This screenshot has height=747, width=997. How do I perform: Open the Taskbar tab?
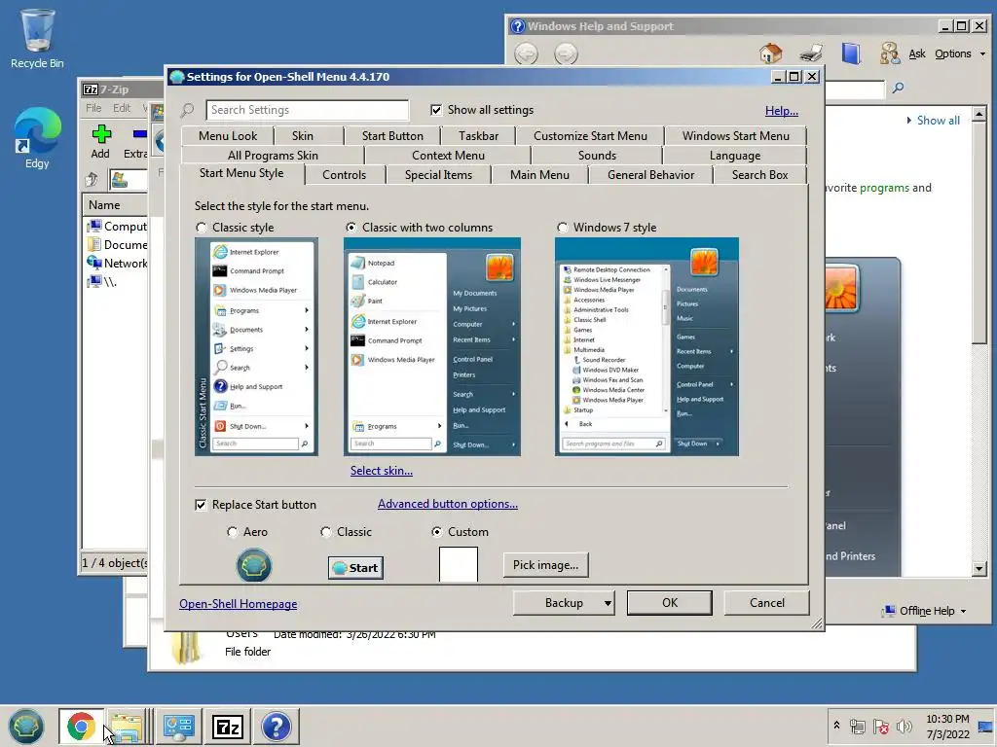478,136
